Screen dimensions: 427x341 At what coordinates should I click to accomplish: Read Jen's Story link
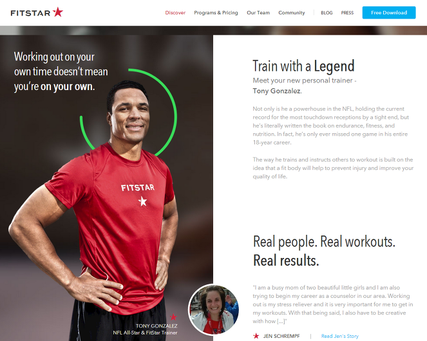[340, 336]
